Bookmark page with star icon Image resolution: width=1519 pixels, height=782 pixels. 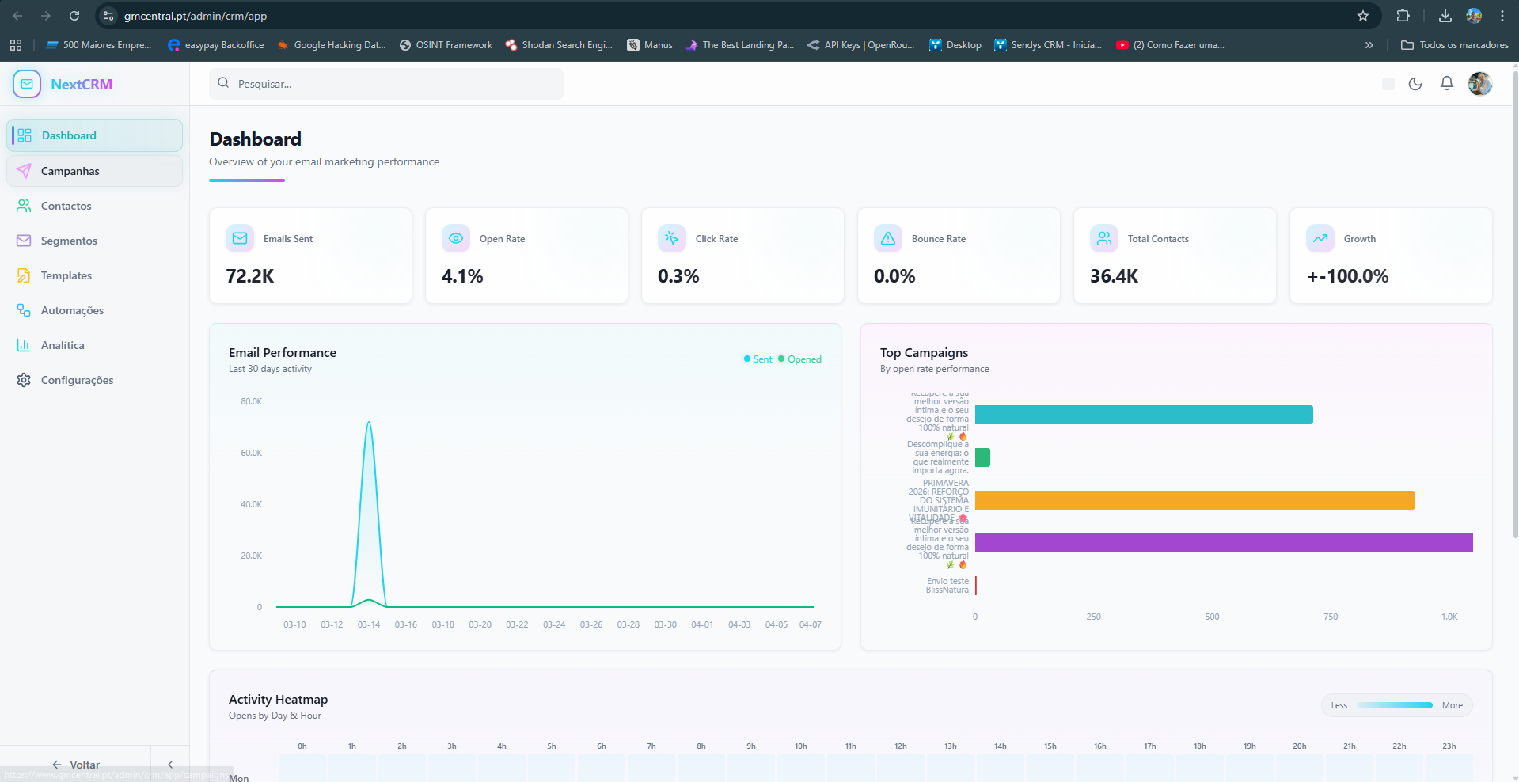1362,16
